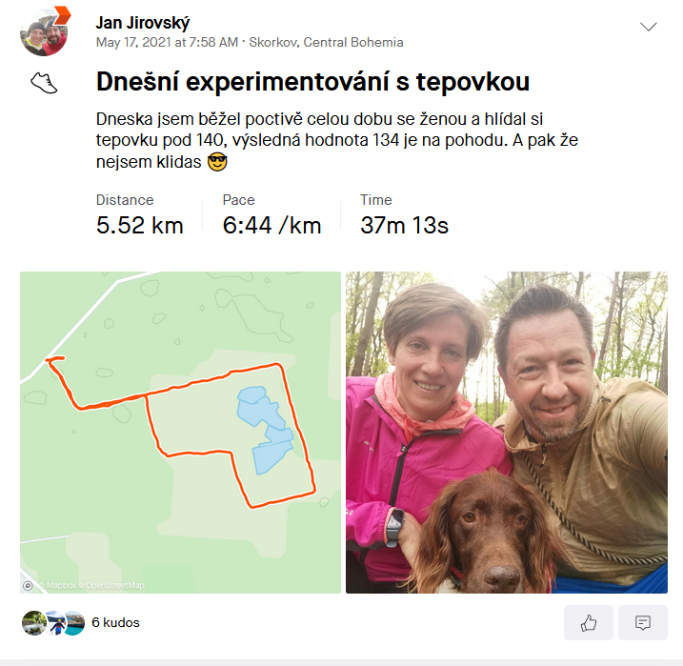Click the Skorkov, Central Bohemia location text
This screenshot has width=683, height=666.
coord(326,42)
